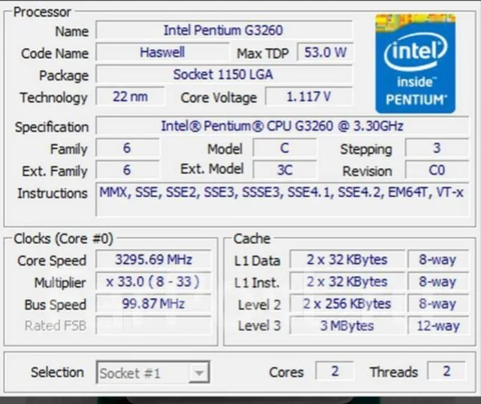Click the 'Selection' label
The width and height of the screenshot is (481, 404).
[x=57, y=372]
